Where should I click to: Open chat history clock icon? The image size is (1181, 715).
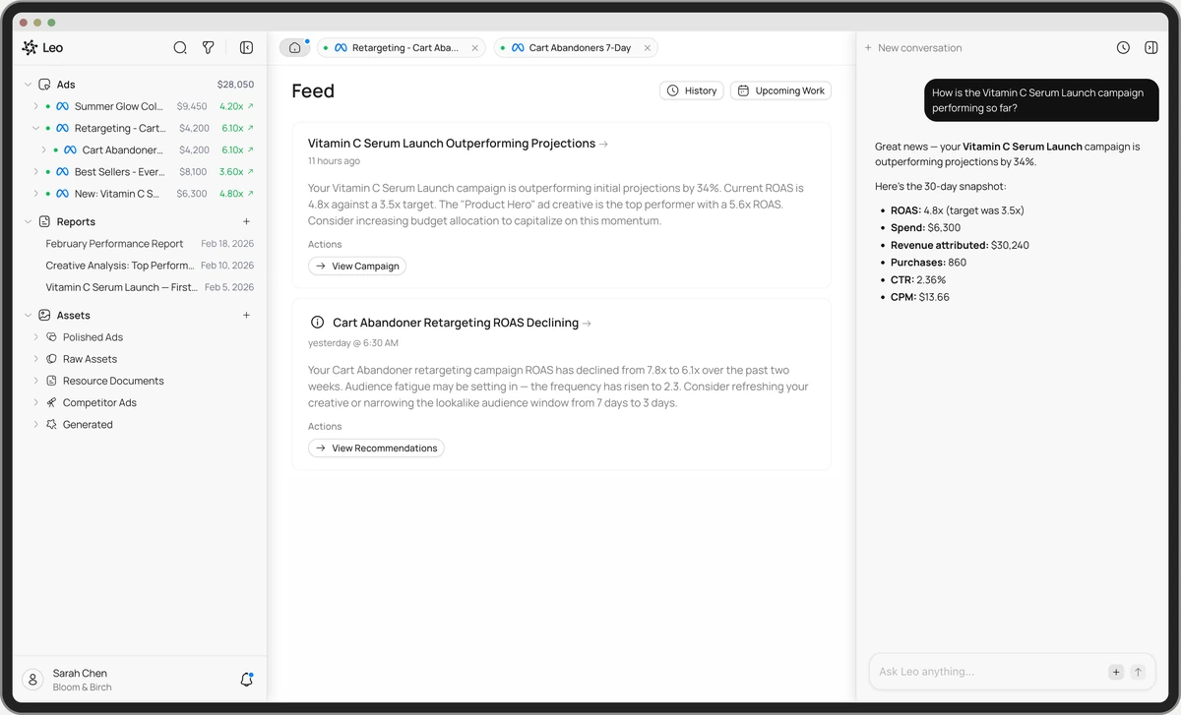(1123, 47)
